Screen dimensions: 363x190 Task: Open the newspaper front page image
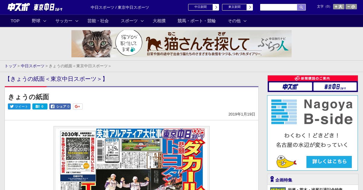click(x=132, y=158)
